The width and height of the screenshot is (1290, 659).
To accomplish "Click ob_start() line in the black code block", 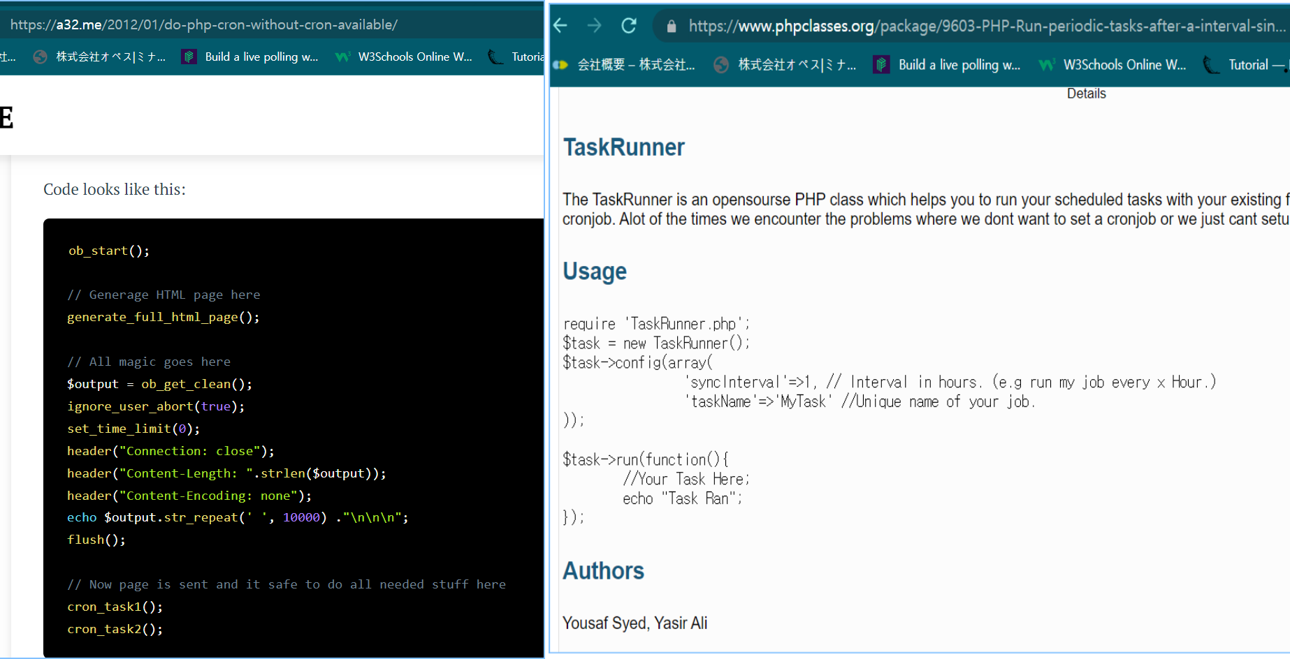I will click(109, 251).
